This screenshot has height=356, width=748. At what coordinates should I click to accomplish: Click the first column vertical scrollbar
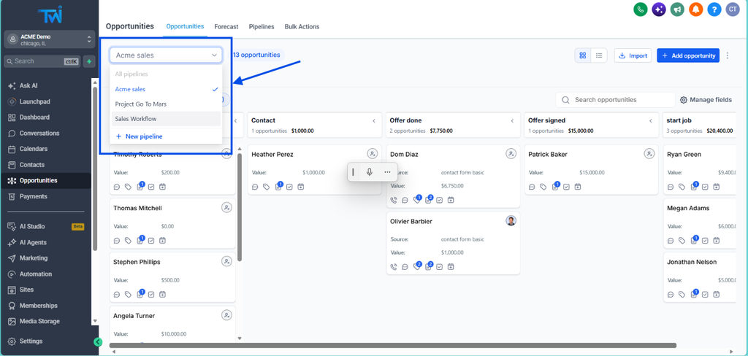click(x=240, y=207)
